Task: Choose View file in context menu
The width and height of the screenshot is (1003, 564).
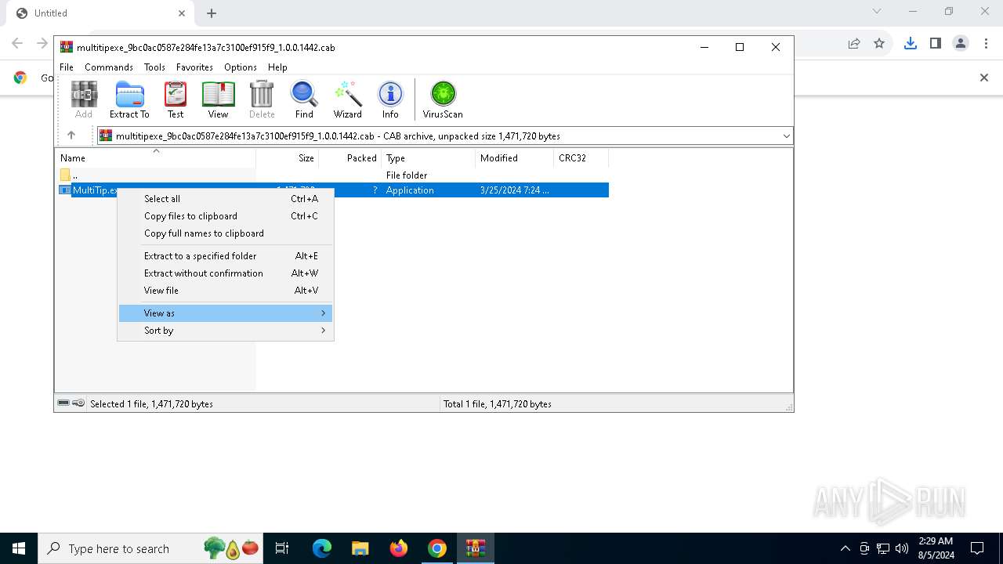Action: (x=226, y=291)
